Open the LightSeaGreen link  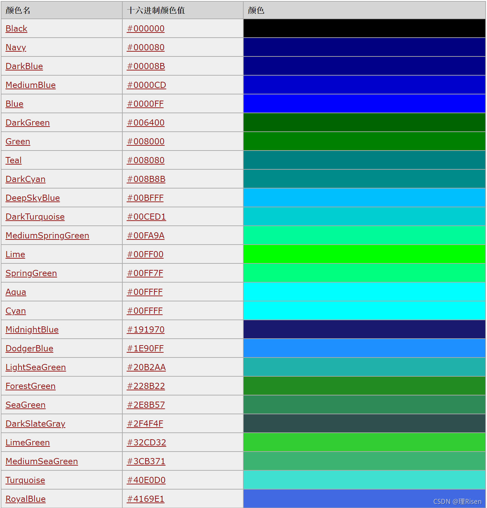point(36,367)
